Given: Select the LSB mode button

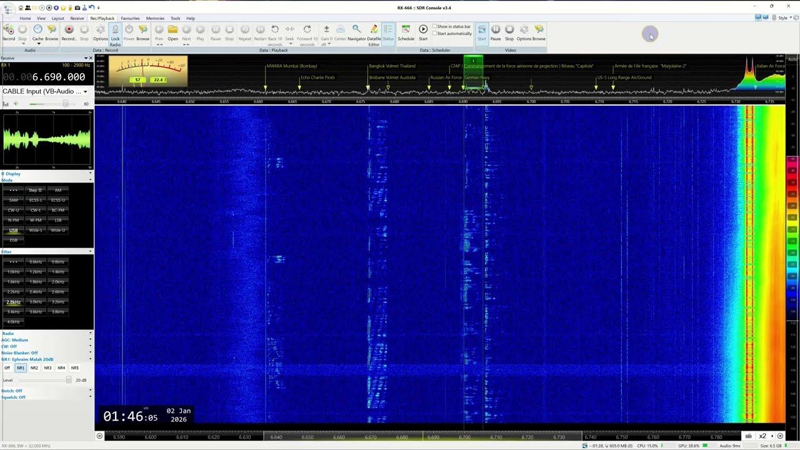Looking at the screenshot, I should pyautogui.click(x=58, y=220).
